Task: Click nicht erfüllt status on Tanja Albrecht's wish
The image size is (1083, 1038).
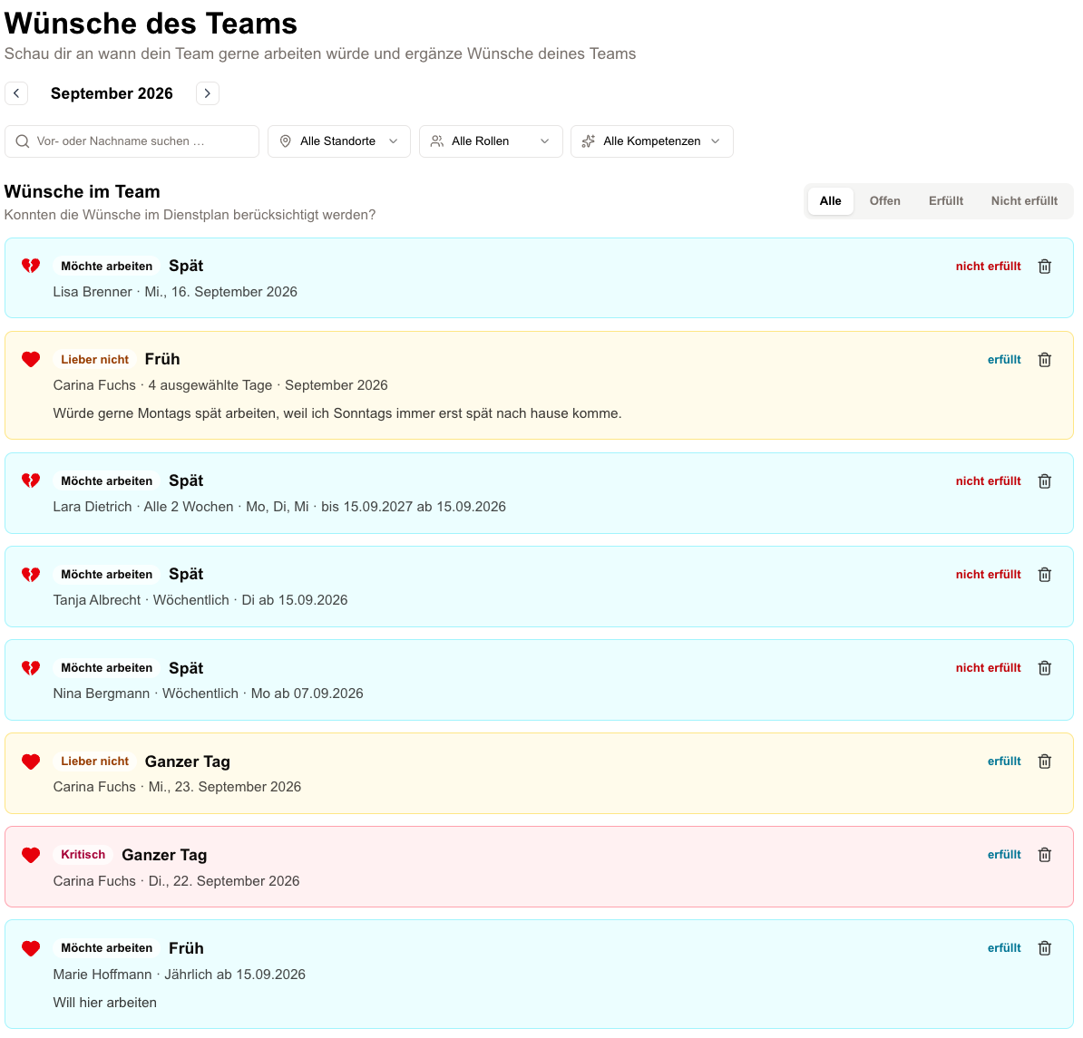Action: coord(988,574)
